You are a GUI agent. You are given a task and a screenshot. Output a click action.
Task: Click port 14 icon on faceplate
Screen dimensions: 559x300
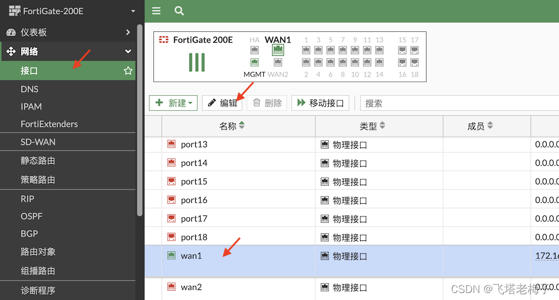[x=379, y=63]
